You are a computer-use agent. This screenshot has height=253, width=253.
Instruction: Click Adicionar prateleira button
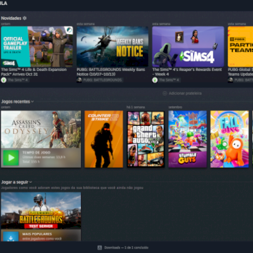coord(182,93)
